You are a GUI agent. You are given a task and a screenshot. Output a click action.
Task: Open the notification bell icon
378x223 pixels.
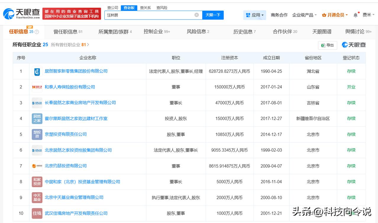click(356, 15)
